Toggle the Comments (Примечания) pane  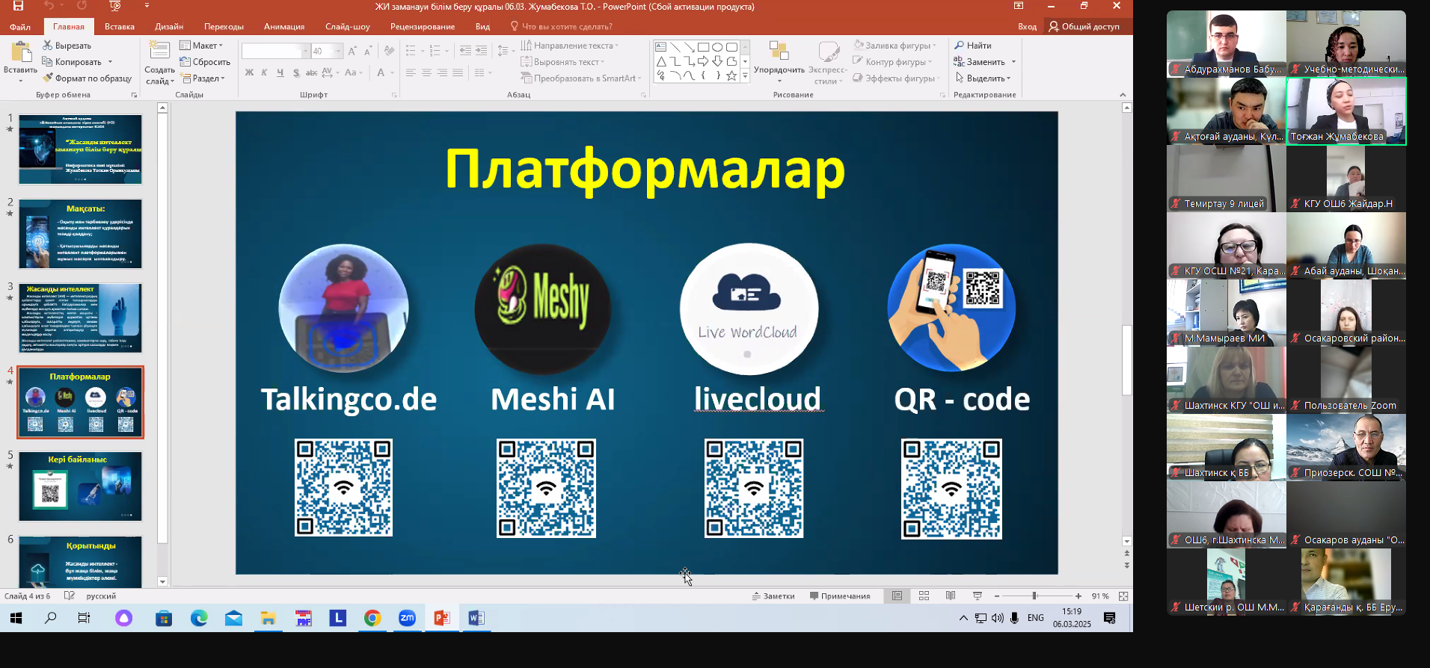coord(840,596)
